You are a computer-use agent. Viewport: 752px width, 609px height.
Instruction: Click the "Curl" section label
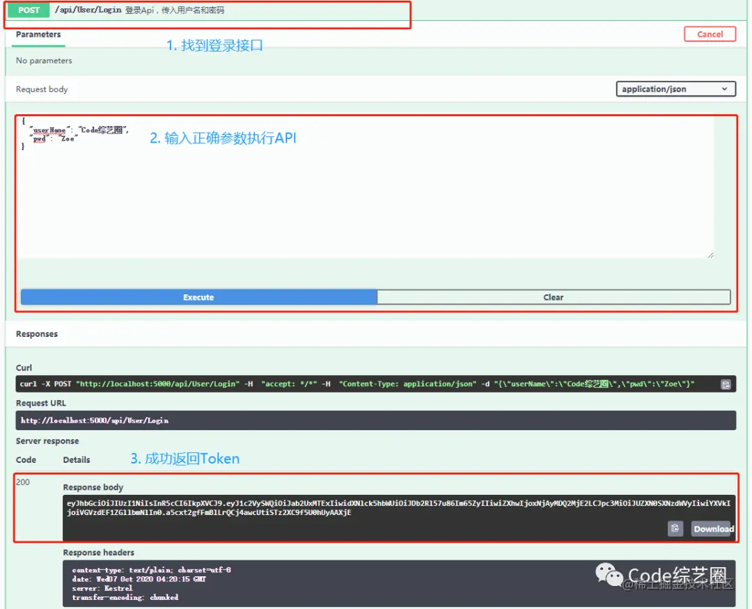24,367
